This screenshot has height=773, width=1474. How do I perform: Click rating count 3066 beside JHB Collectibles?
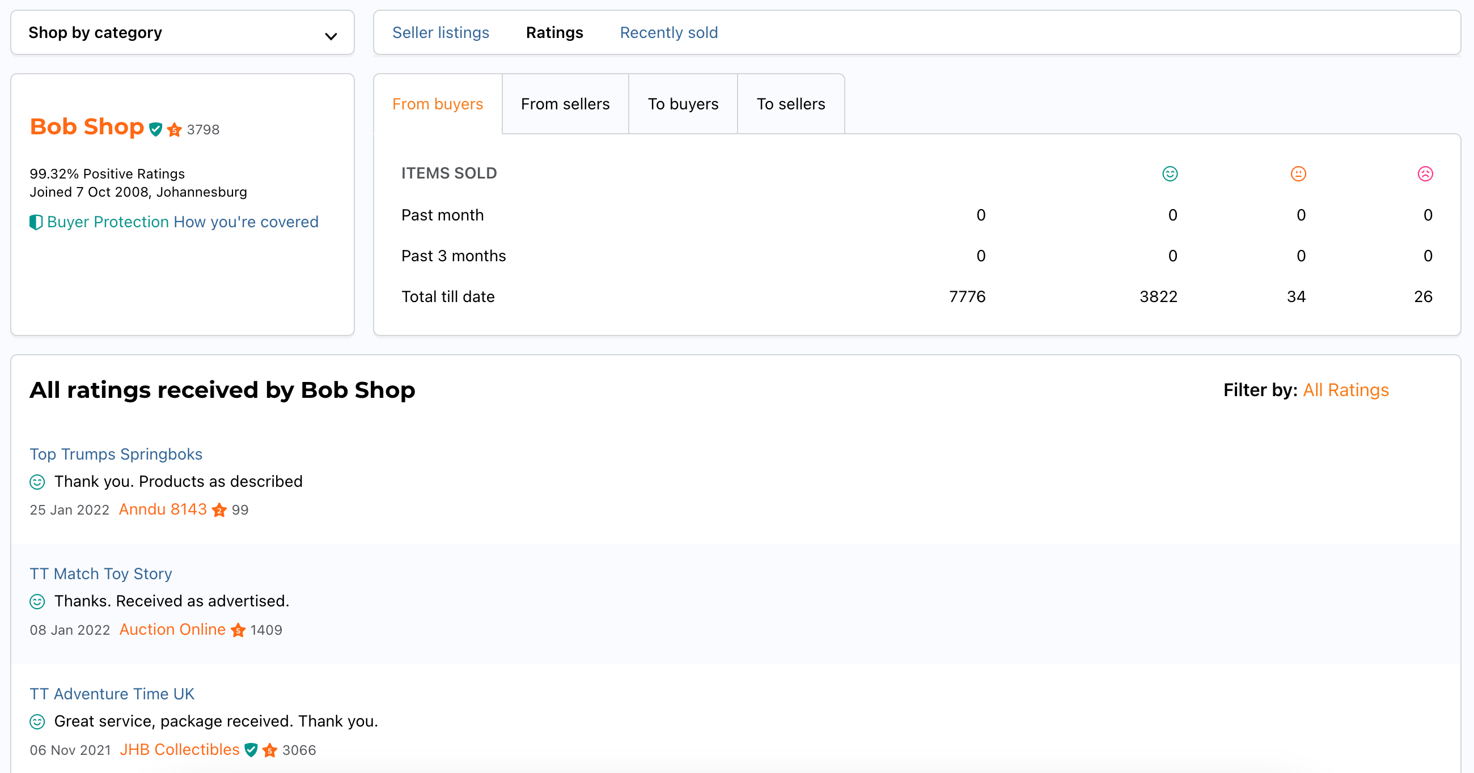[299, 751]
